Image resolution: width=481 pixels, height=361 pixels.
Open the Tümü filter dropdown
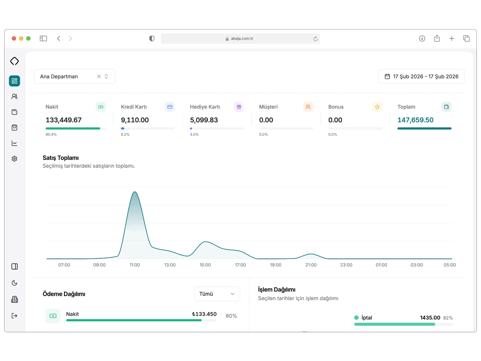click(x=217, y=294)
